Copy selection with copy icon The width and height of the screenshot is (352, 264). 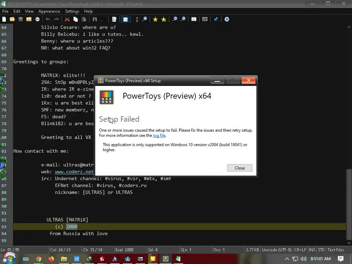[76, 19]
